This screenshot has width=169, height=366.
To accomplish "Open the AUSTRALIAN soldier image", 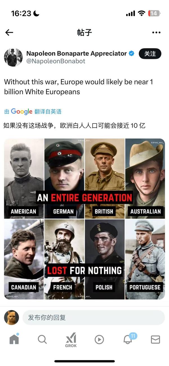I will coord(145,178).
